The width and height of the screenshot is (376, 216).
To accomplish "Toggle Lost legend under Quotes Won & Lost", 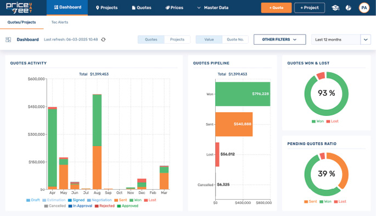I will click(332, 121).
